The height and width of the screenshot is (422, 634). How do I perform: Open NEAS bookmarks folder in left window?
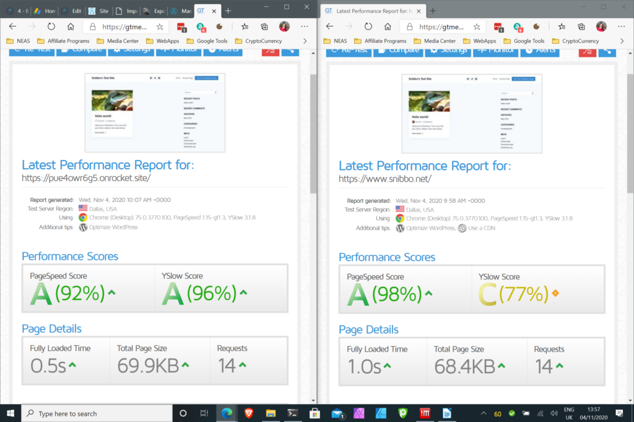click(18, 41)
